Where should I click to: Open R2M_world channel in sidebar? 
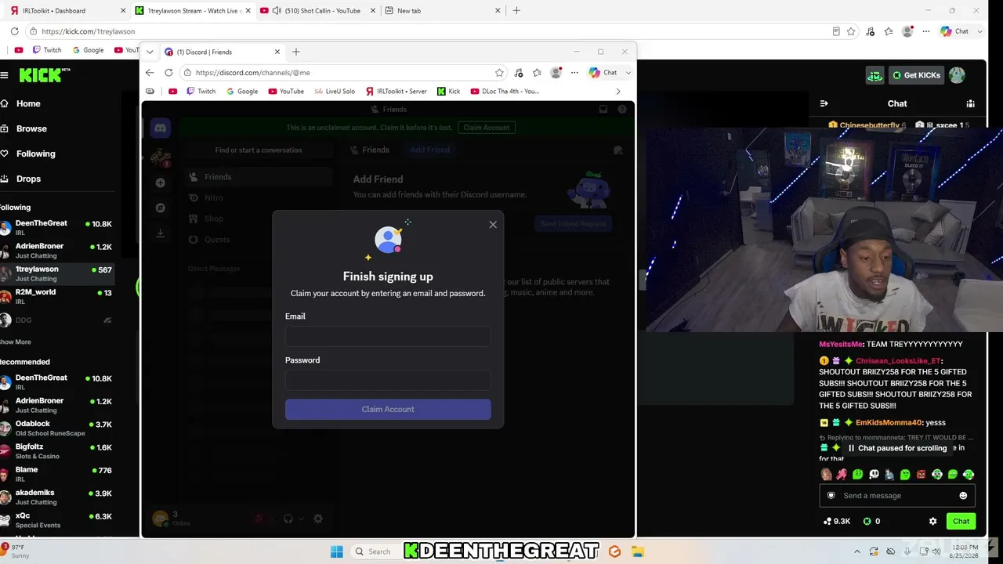click(57, 296)
